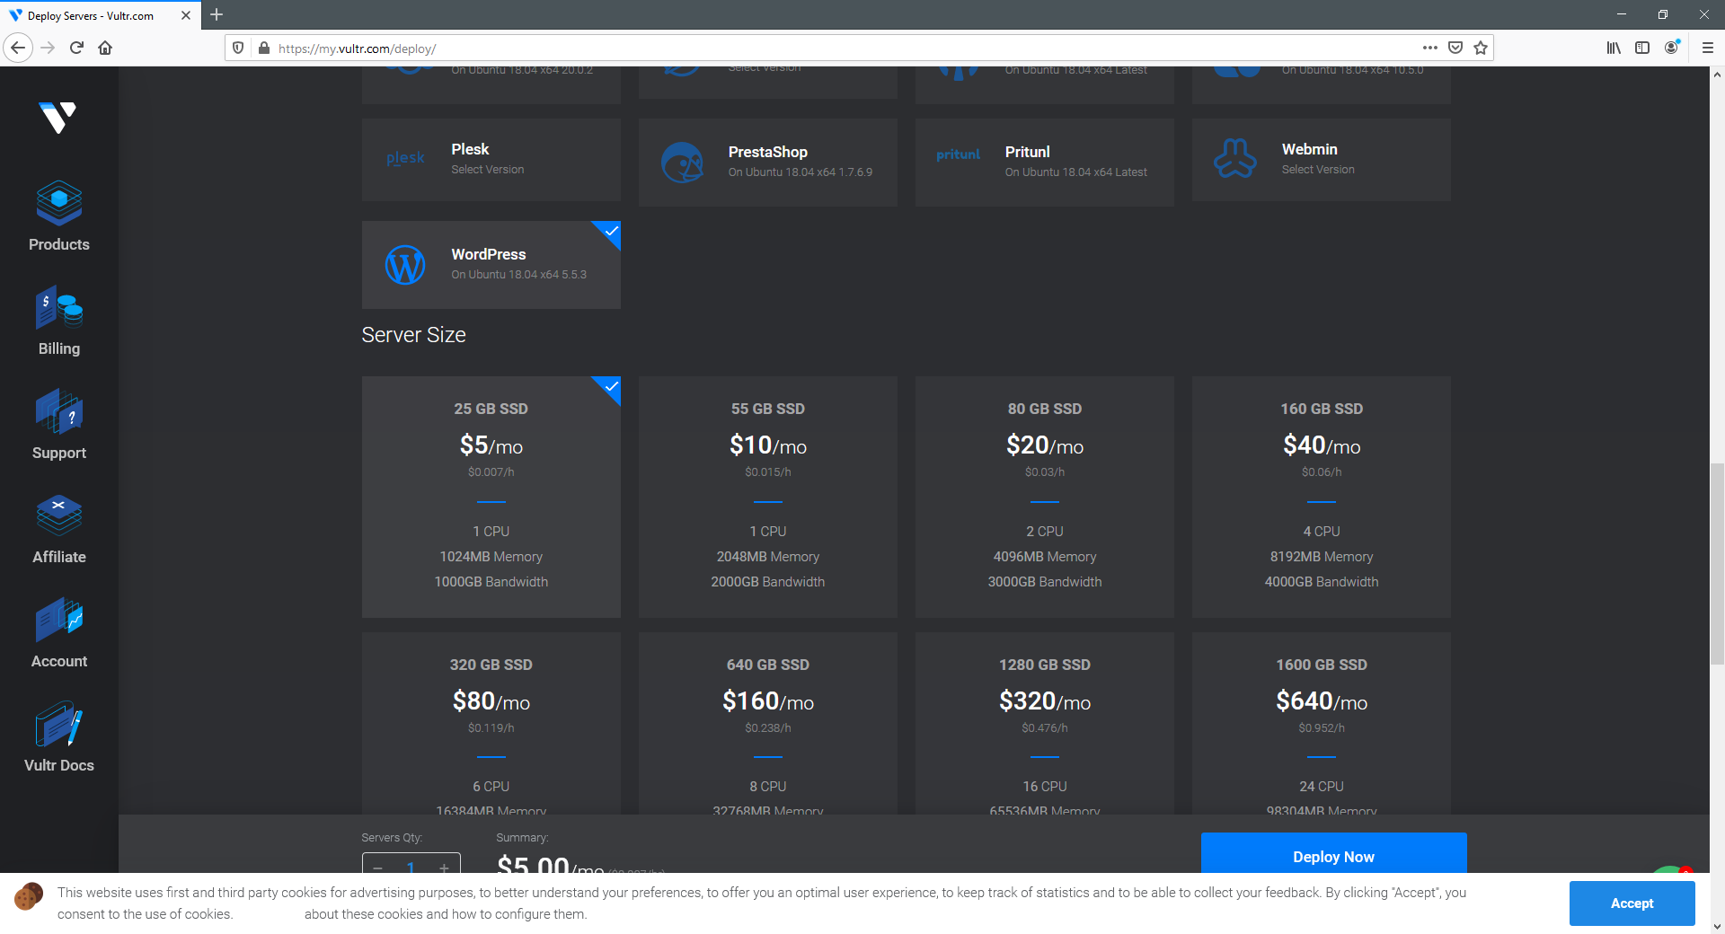
Task: Click the $0.007/h hourly price
Action: tap(491, 472)
